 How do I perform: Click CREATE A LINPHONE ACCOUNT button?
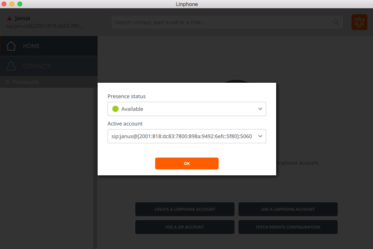click(185, 209)
